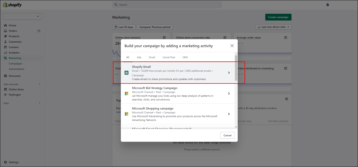Select Microsoft Bid Strategy Campaign title
358x167 pixels.
(x=155, y=88)
